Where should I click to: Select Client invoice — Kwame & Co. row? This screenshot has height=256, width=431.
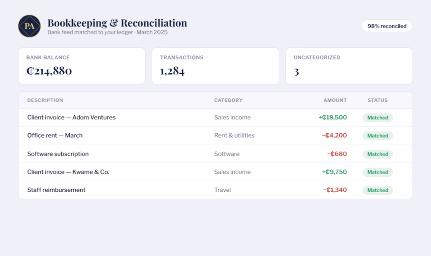pos(215,172)
